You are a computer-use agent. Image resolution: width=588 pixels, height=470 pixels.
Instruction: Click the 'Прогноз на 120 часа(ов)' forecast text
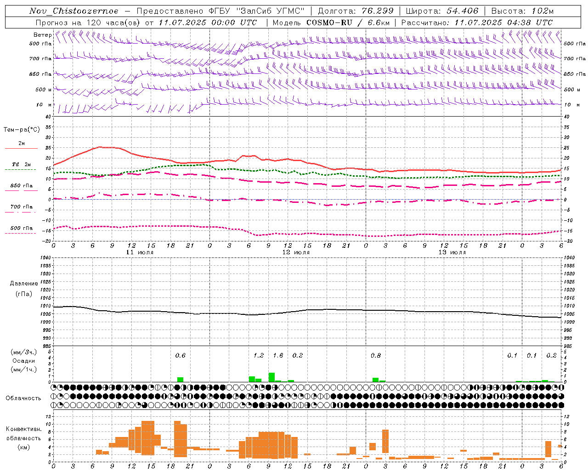(89, 22)
